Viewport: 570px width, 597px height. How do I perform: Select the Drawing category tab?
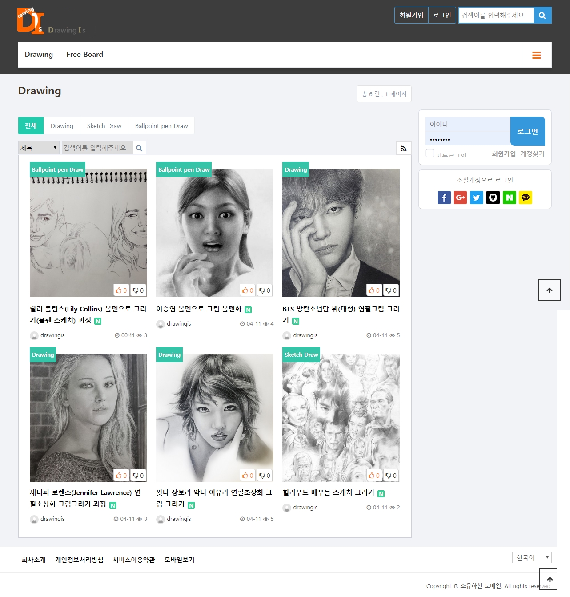click(x=62, y=126)
